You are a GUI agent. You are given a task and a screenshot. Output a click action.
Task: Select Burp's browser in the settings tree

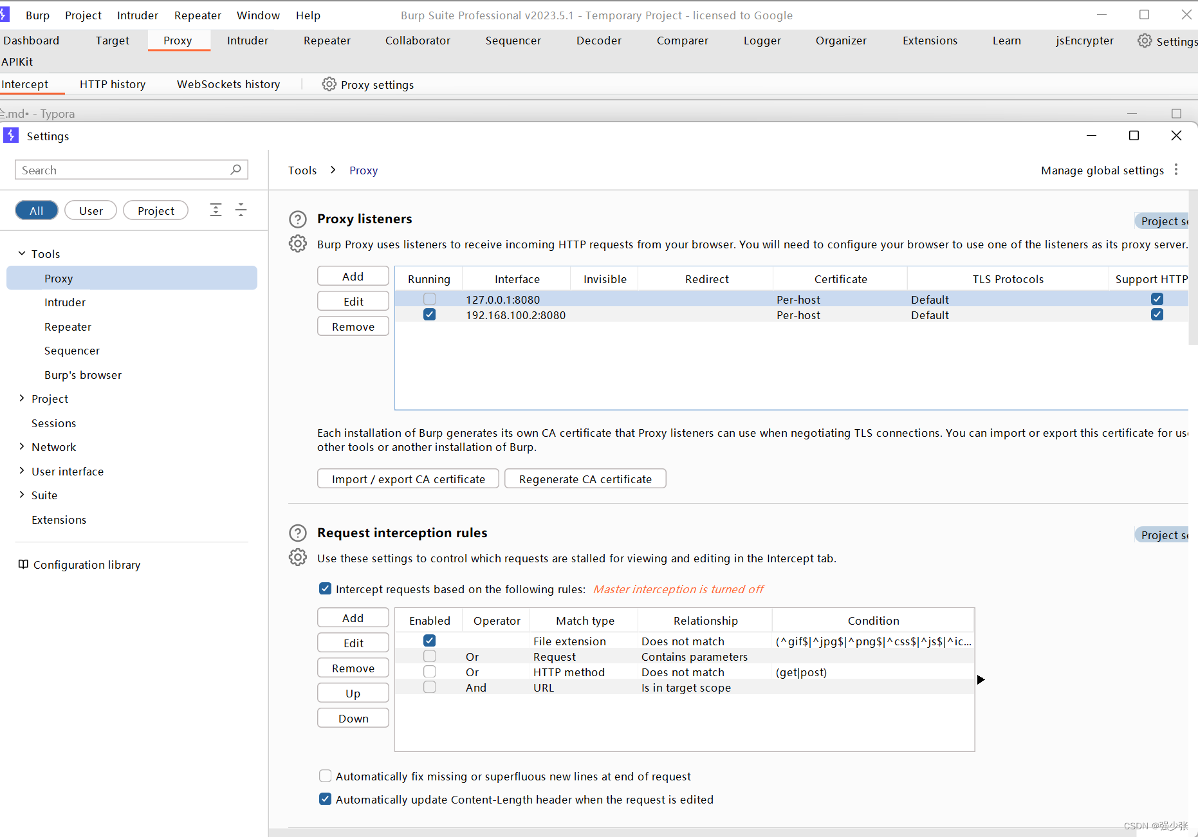point(83,375)
